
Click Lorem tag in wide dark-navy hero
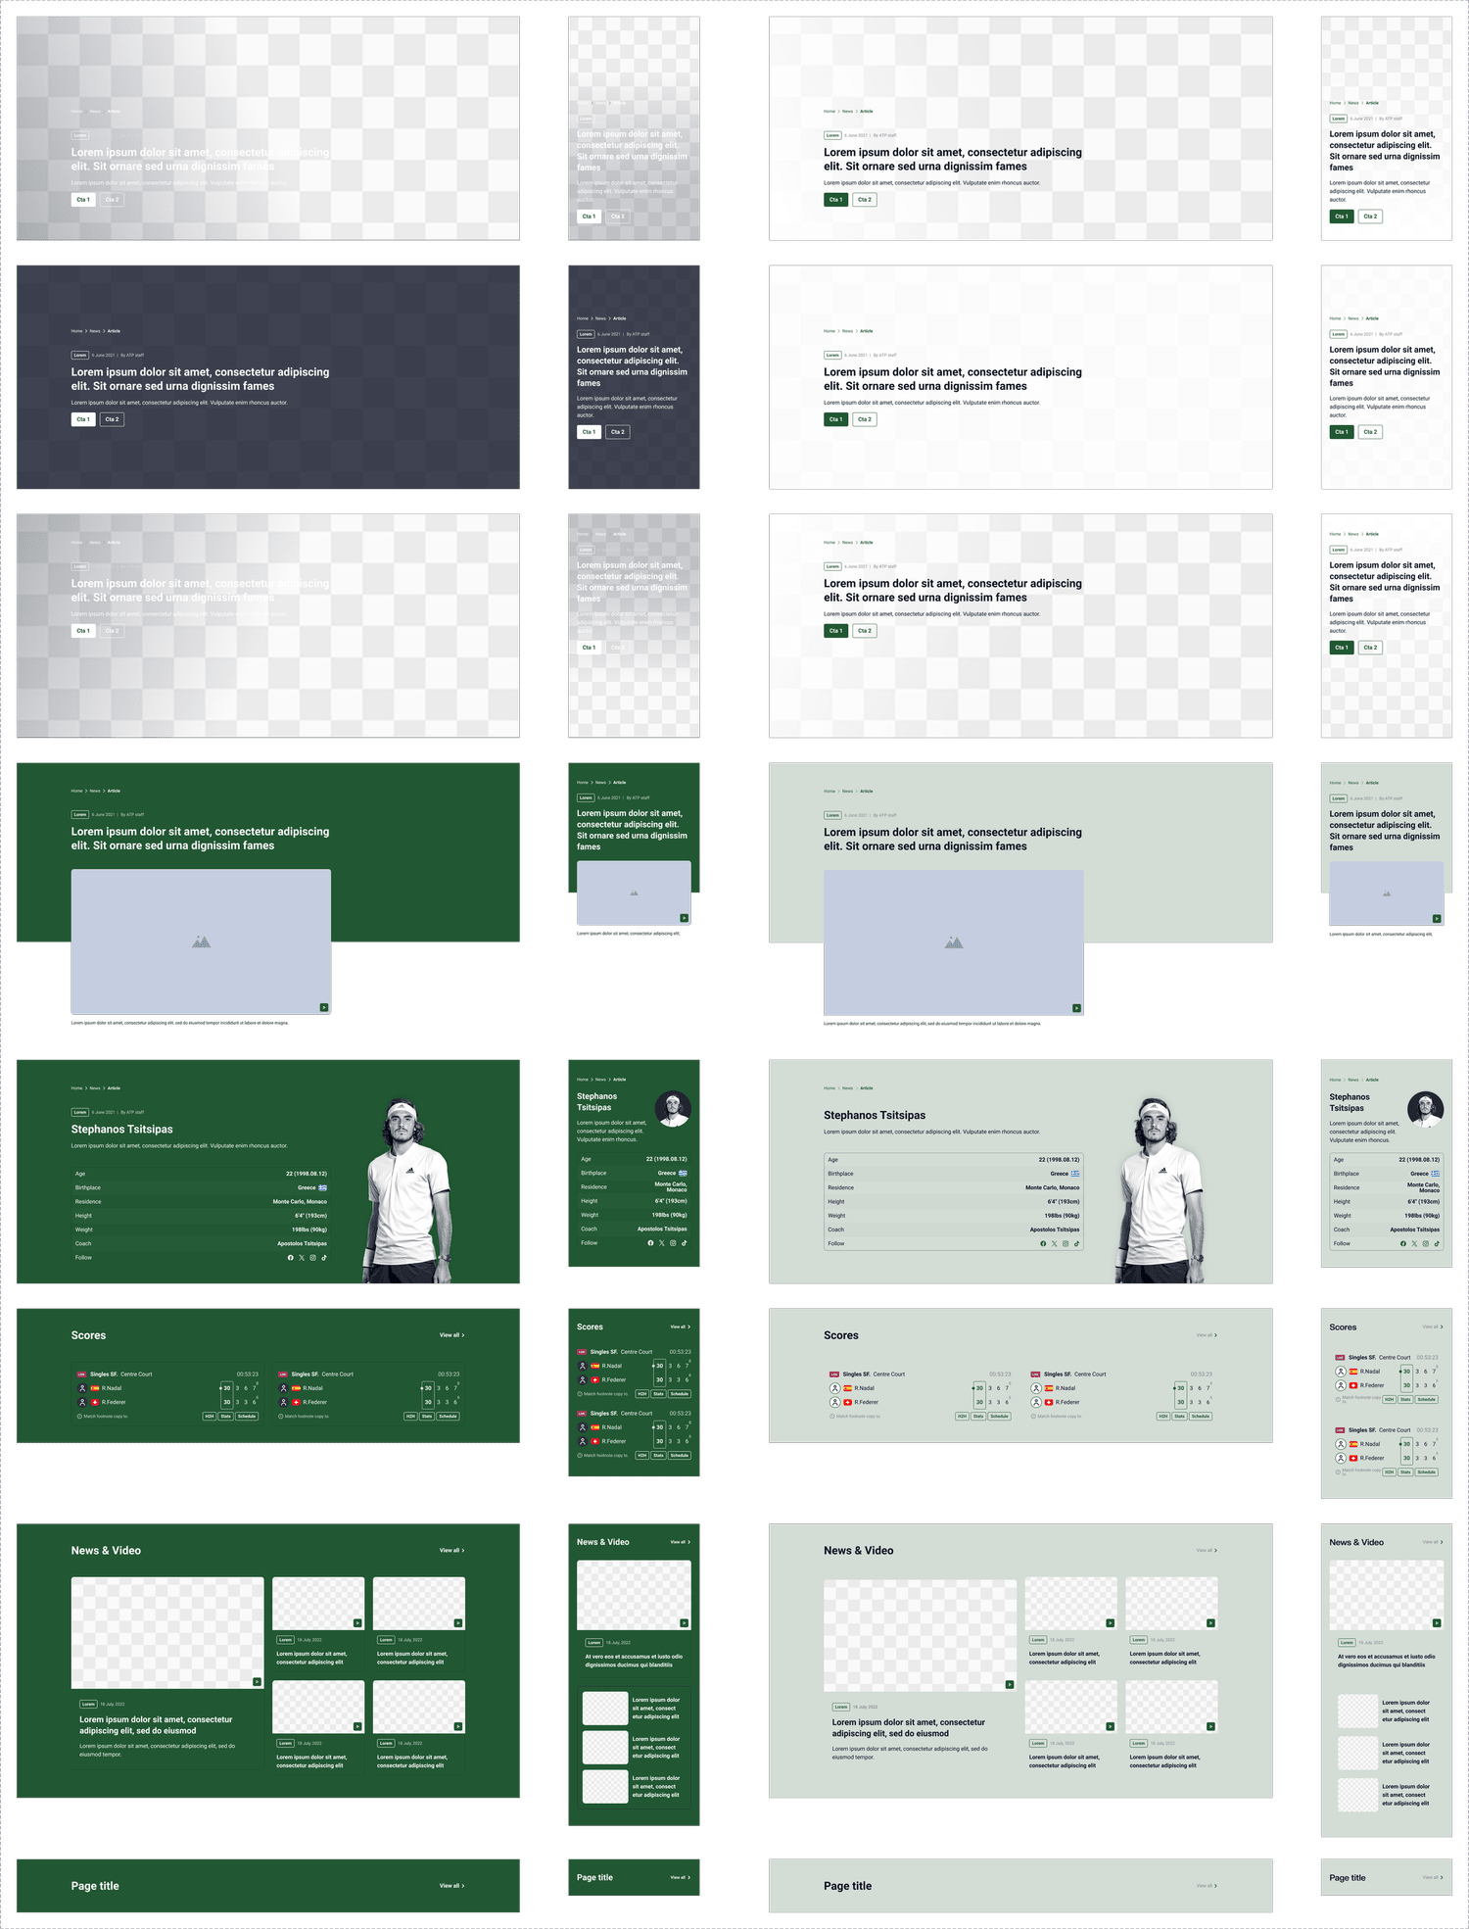(80, 355)
